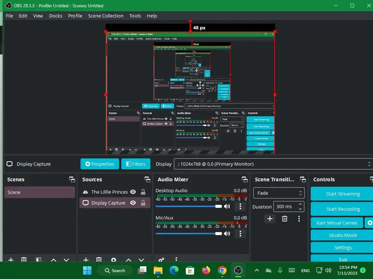Pop out the Sources dock panel

coord(147,179)
